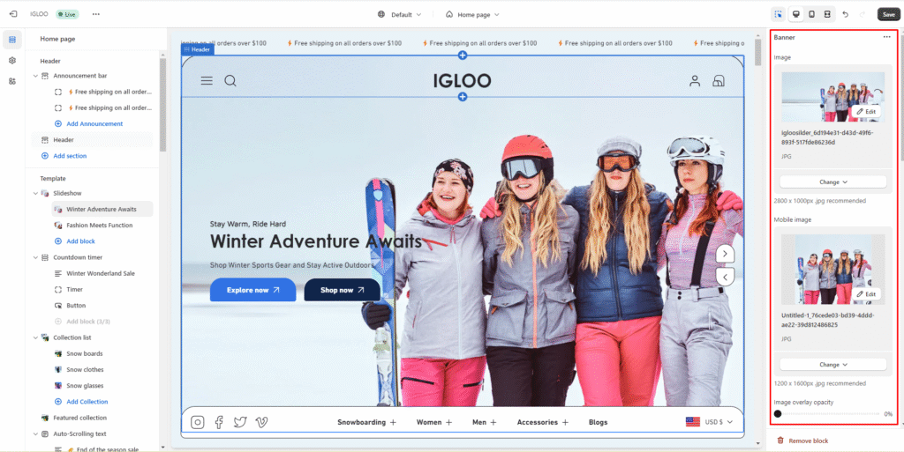Select the Fashion Meets Function block
The image size is (904, 452).
(99, 225)
